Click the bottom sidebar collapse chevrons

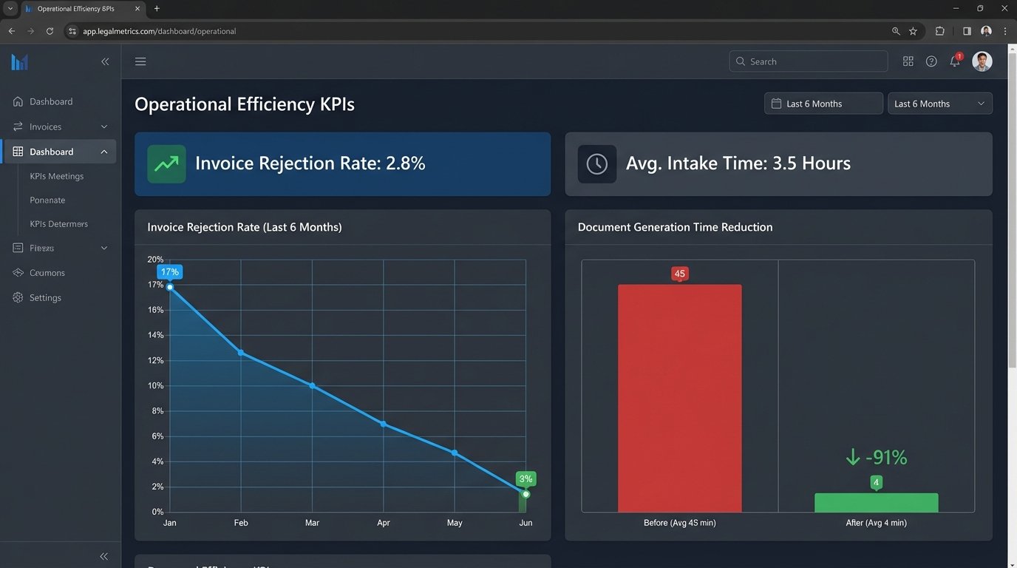[103, 555]
